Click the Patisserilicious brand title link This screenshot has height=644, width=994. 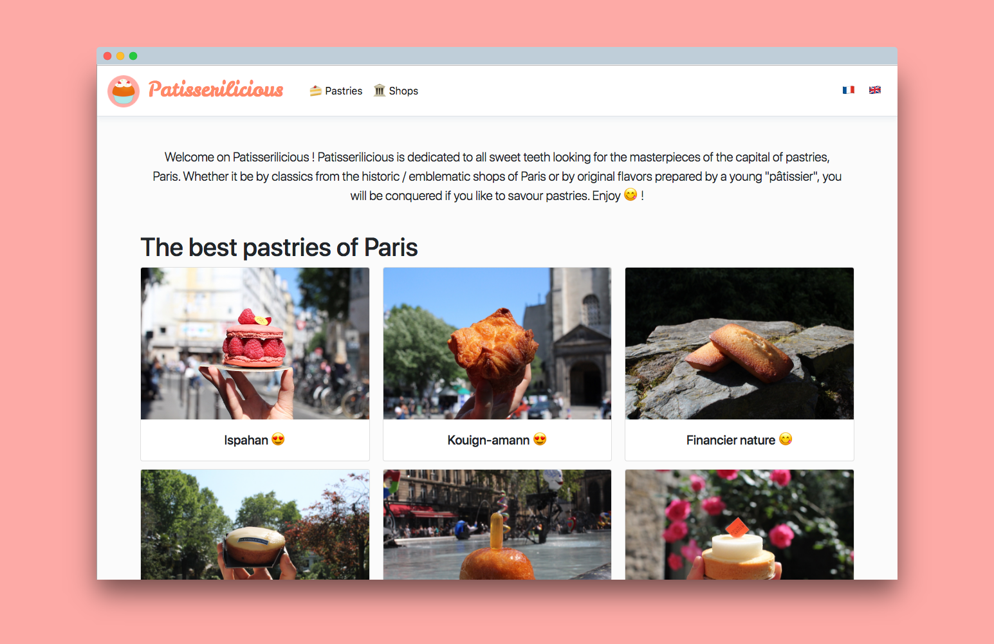(x=216, y=89)
